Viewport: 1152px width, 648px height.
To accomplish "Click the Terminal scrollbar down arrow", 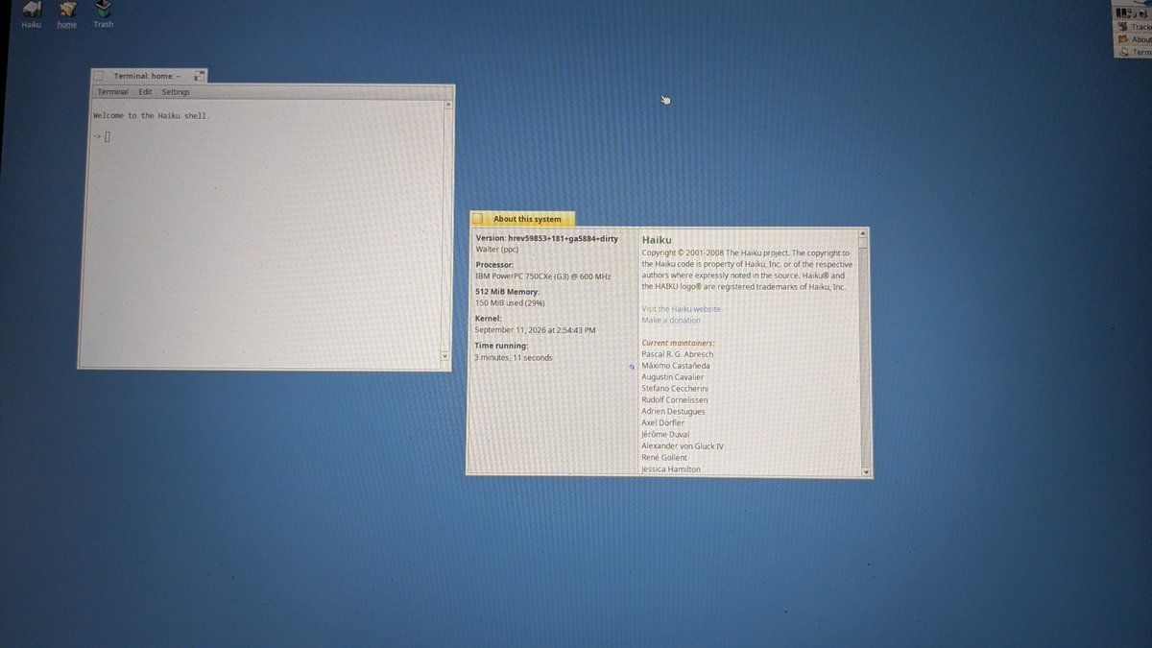I will 444,356.
